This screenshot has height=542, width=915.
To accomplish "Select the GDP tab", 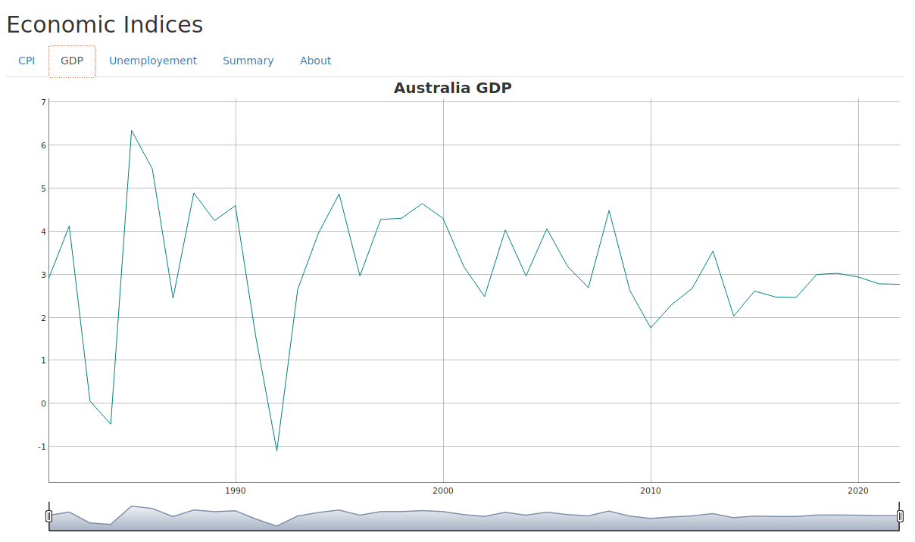I will click(x=72, y=61).
